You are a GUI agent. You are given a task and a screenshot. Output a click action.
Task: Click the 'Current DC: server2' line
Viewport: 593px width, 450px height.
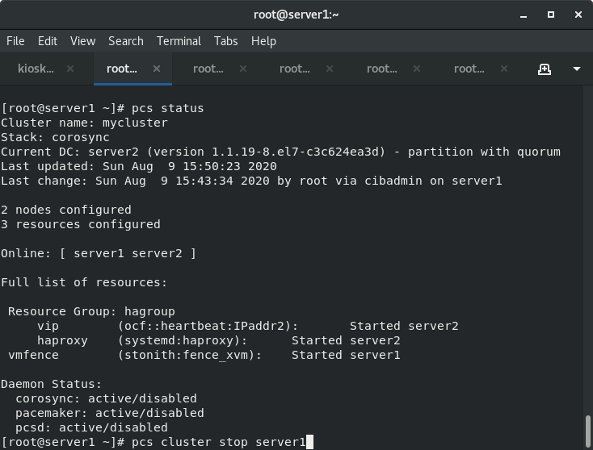tap(280, 152)
